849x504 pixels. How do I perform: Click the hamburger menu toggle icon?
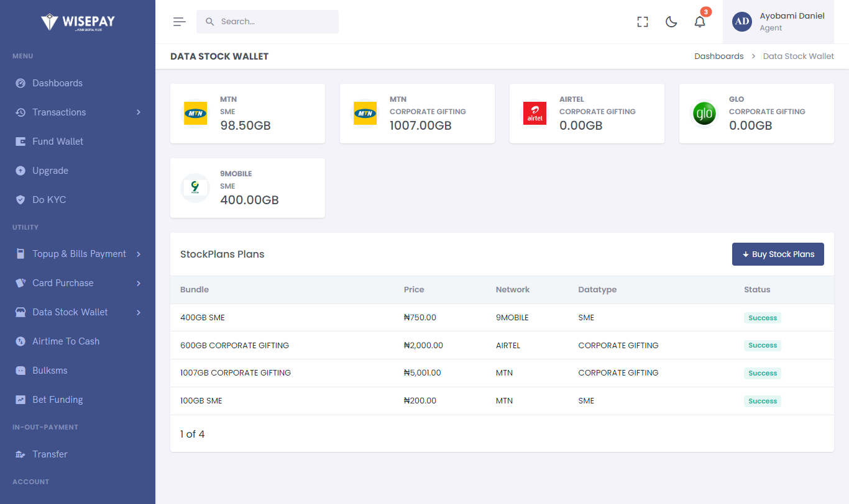click(x=180, y=22)
